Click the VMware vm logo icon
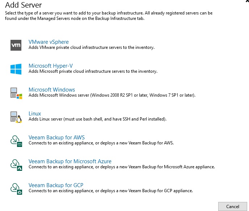Viewport: 249px width, 211px height. (16, 45)
